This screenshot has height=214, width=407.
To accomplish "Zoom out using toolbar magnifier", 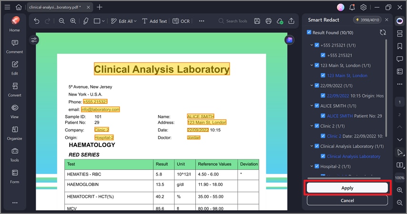I will (x=61, y=21).
